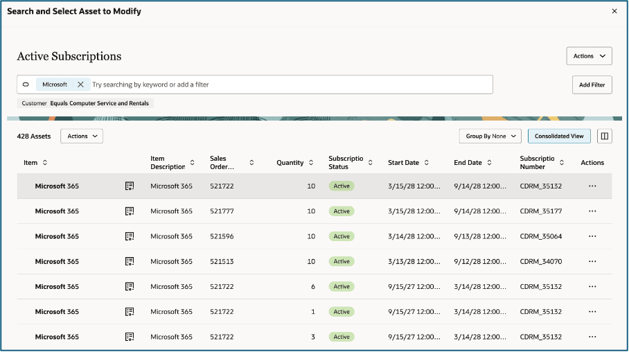Click sales order number 521777
This screenshot has height=352, width=629.
pyautogui.click(x=222, y=211)
